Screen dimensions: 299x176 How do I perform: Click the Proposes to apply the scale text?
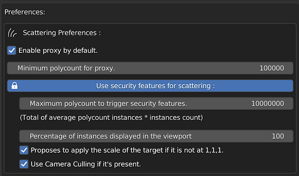(127, 150)
